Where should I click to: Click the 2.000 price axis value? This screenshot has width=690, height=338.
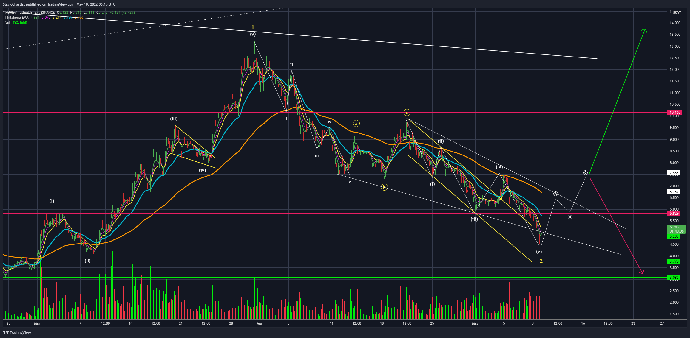(674, 303)
